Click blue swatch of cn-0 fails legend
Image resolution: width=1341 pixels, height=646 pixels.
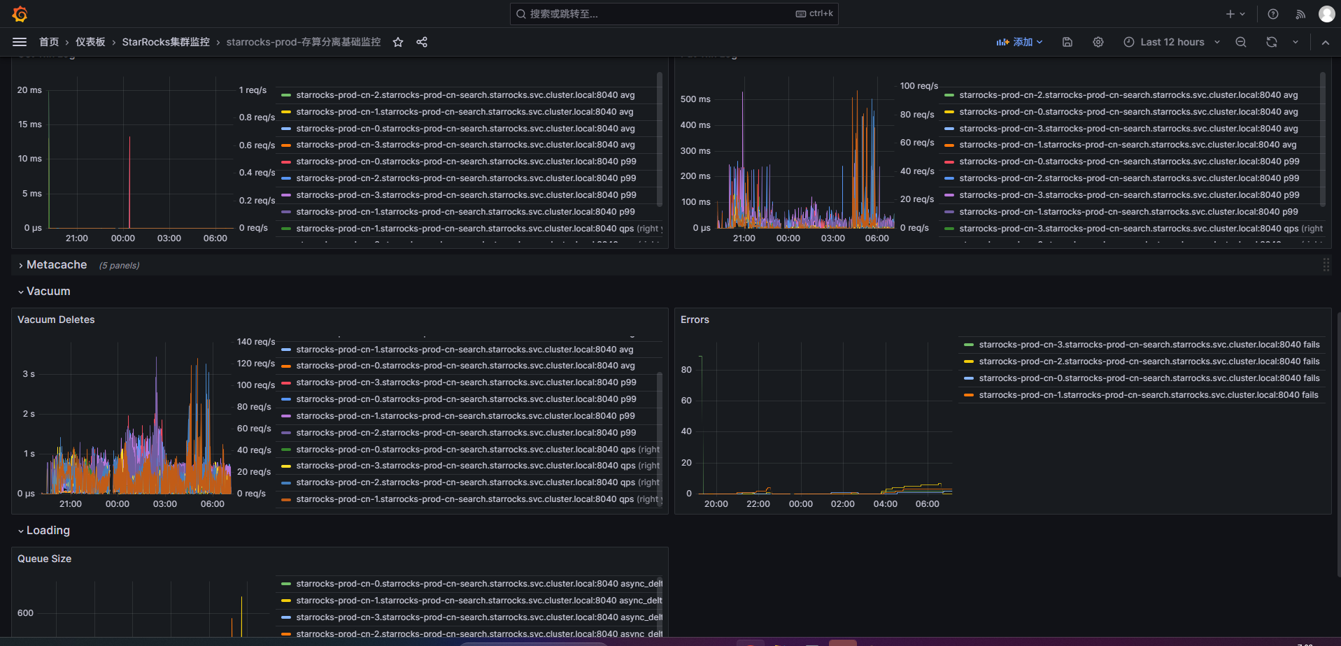click(969, 378)
